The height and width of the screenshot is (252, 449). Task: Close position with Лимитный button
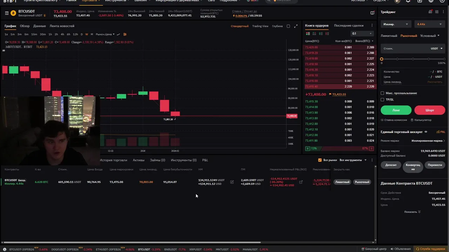point(342,182)
